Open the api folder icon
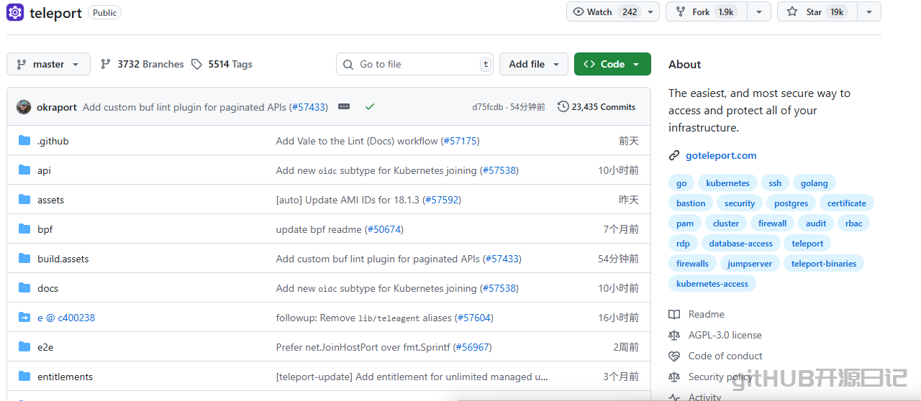 24,170
